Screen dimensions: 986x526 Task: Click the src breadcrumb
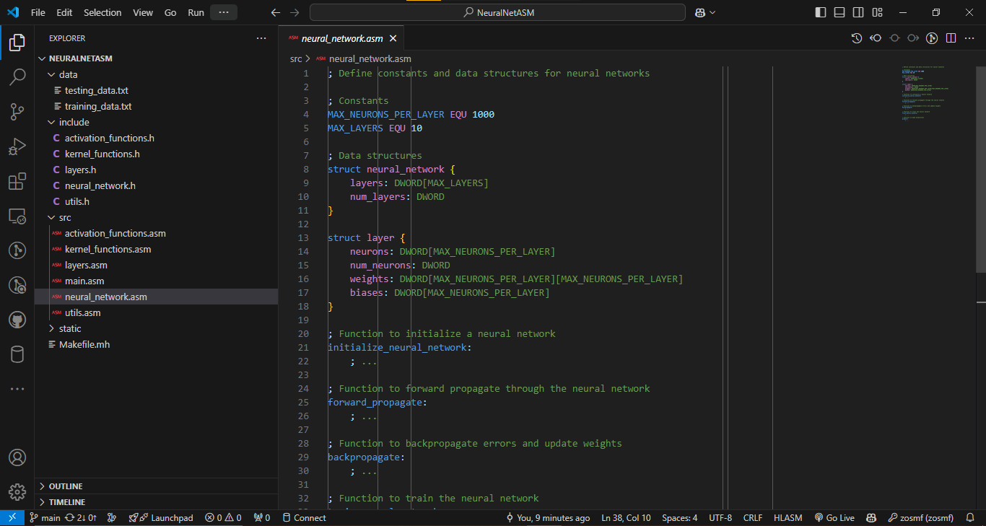[296, 58]
